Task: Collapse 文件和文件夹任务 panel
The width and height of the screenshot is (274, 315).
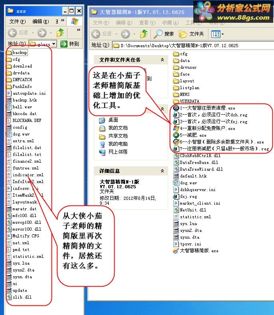Action: pos(162,60)
